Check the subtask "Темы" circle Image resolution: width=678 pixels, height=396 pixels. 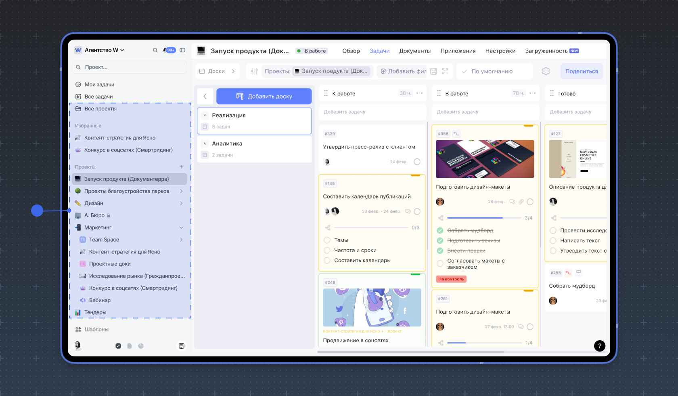tap(327, 240)
